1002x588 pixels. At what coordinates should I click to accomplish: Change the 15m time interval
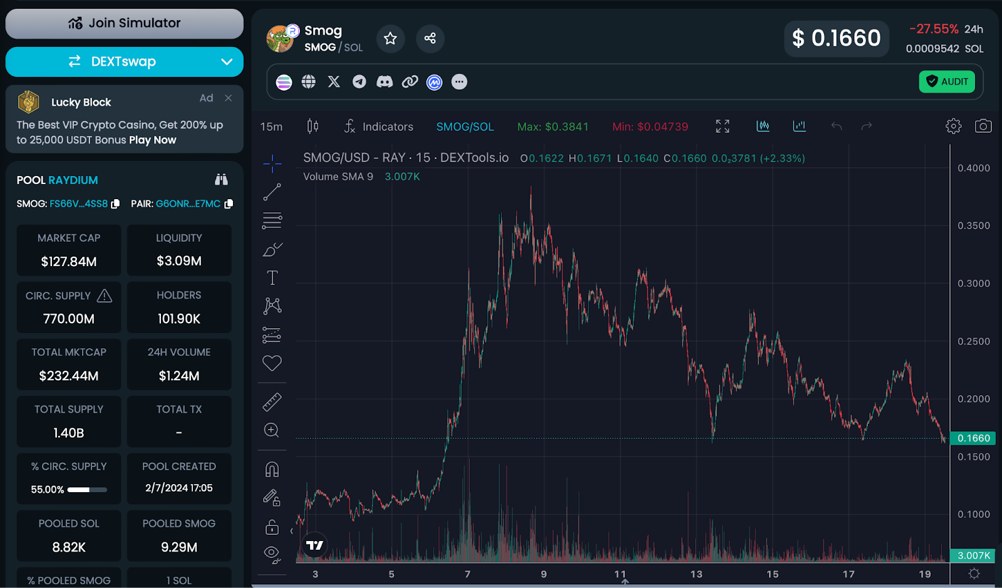point(271,126)
